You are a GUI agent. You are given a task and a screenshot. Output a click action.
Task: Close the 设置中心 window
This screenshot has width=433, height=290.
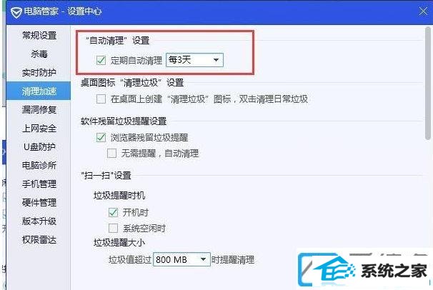(423, 11)
